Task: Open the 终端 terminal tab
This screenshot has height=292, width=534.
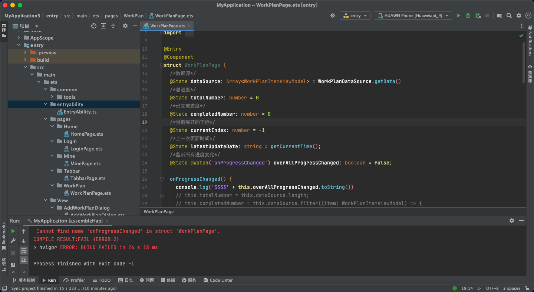Action: (168, 280)
